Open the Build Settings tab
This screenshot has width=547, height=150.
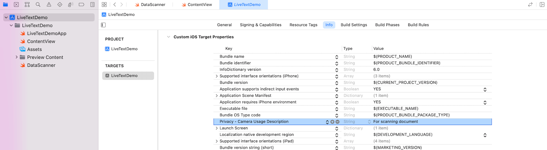coord(354,25)
